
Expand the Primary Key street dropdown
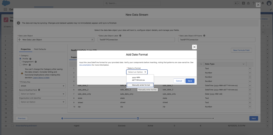click(42, 86)
